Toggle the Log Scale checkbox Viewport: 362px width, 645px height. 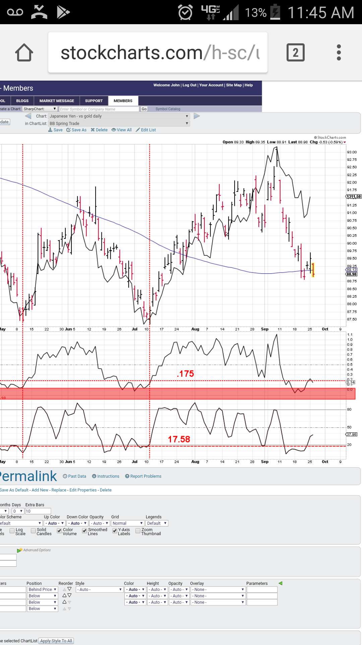point(12,531)
